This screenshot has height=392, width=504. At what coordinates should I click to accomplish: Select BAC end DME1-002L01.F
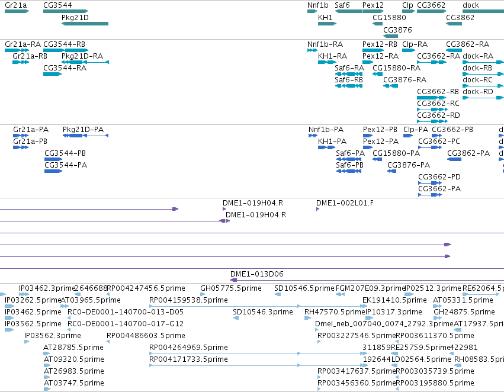[317, 209]
